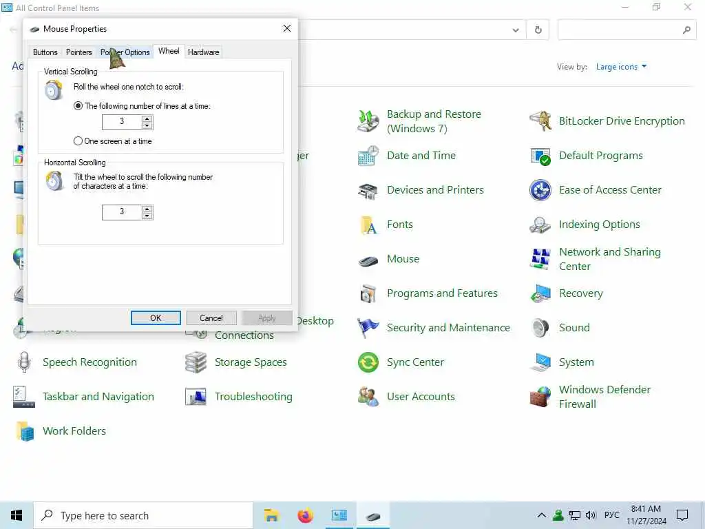Click the volume icon in system tray

590,515
